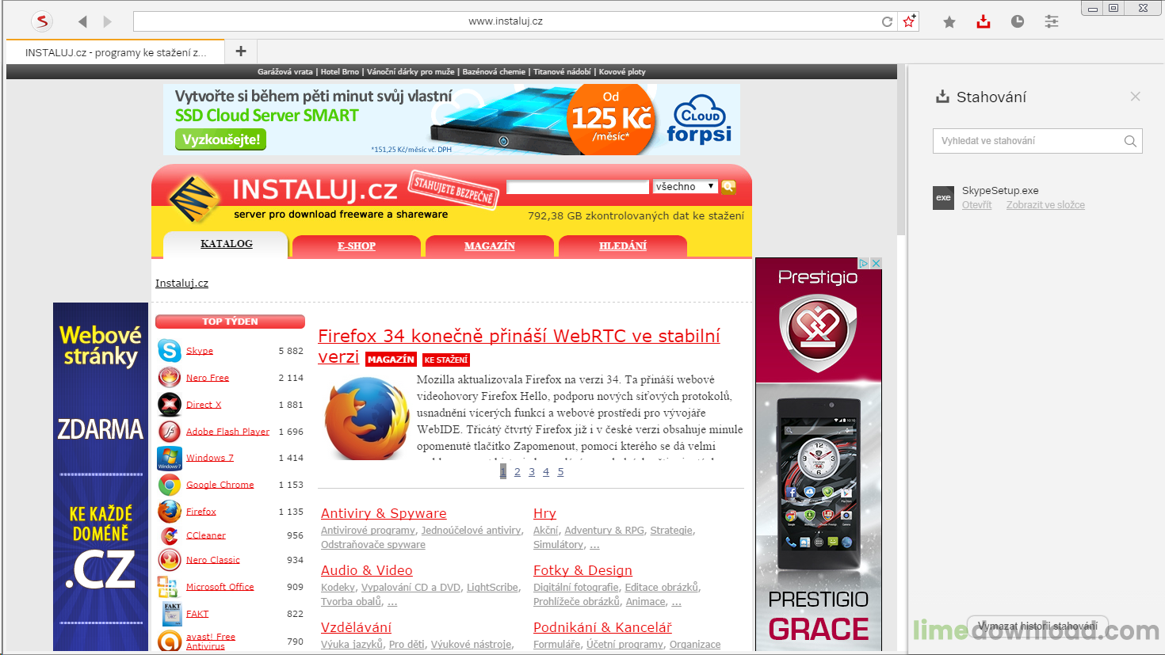1165x655 pixels.
Task: Open the history clock icon
Action: point(1018,21)
